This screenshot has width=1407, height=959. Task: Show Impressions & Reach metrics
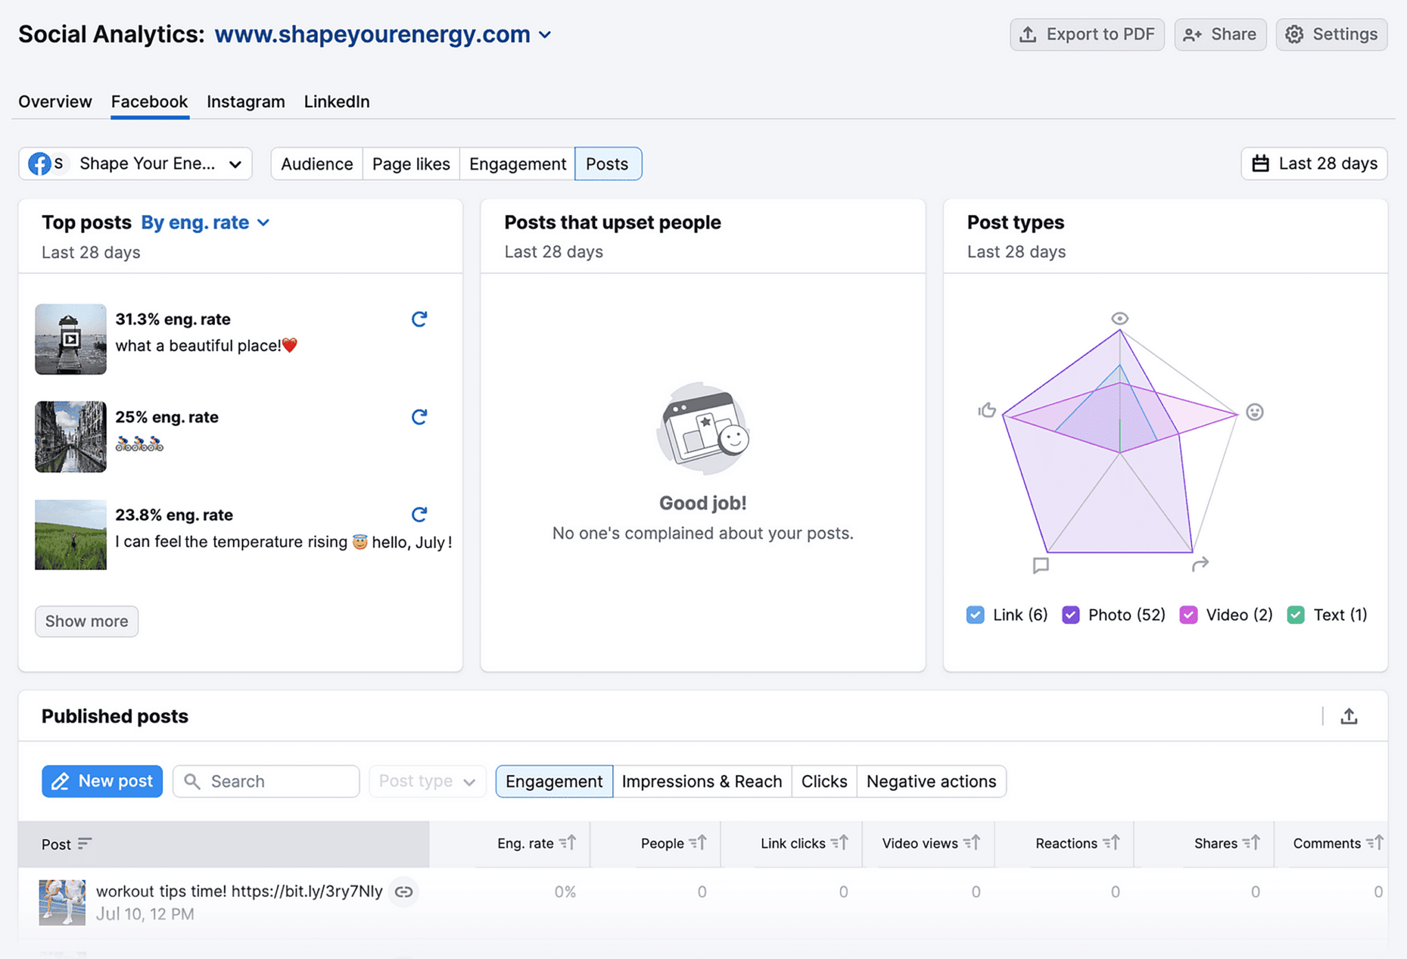tap(702, 781)
